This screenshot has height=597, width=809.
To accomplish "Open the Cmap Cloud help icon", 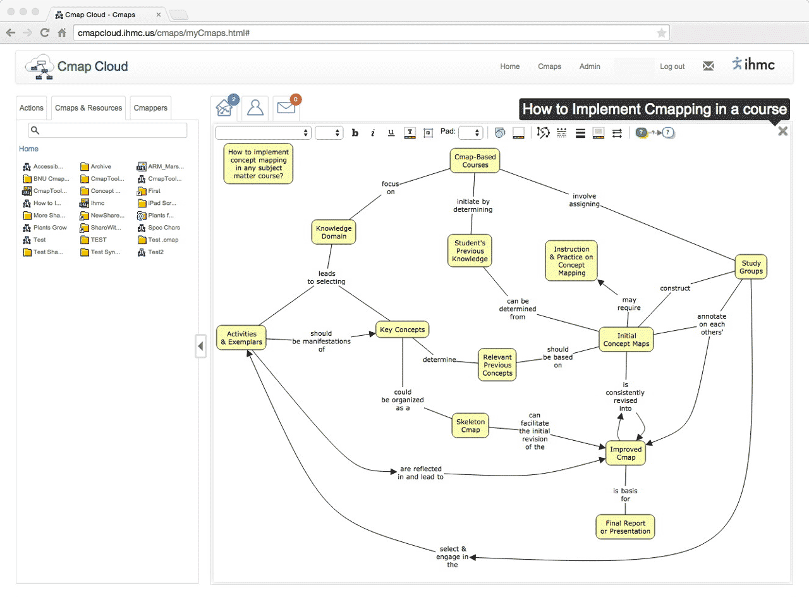I will click(643, 133).
